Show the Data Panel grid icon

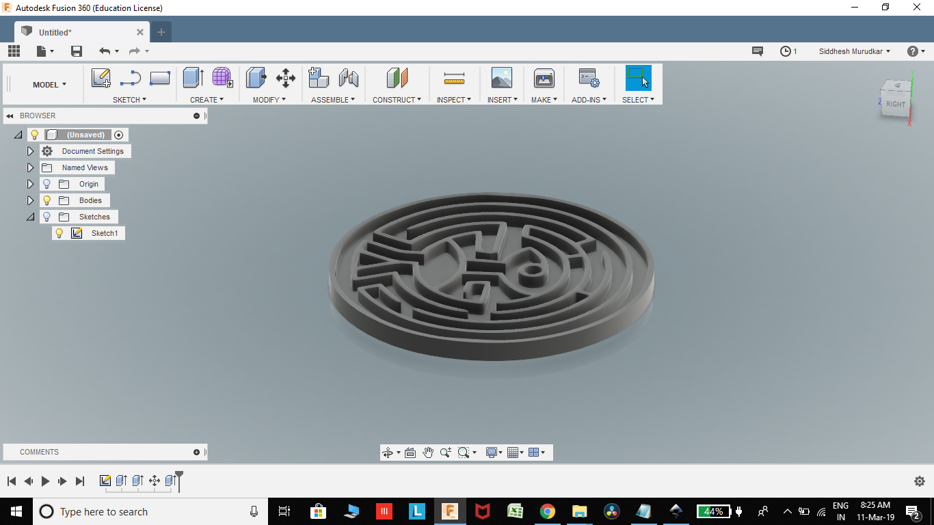[14, 51]
